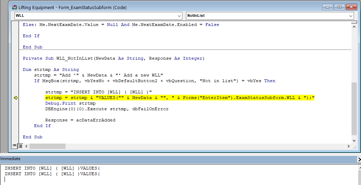Click the horizontal scrollbar thumb
361x185 pixels.
point(47,146)
